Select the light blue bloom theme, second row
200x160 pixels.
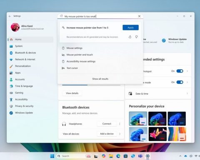tap(138, 134)
